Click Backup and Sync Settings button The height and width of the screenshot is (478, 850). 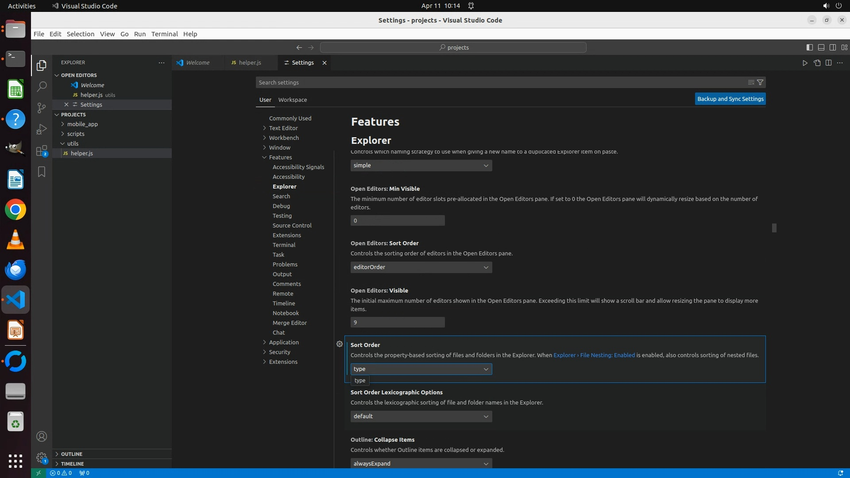pos(730,99)
